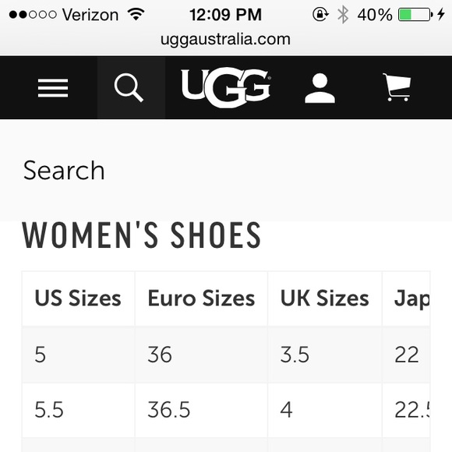Click the UK size 3.5 cell
The height and width of the screenshot is (452, 452).
coord(325,355)
